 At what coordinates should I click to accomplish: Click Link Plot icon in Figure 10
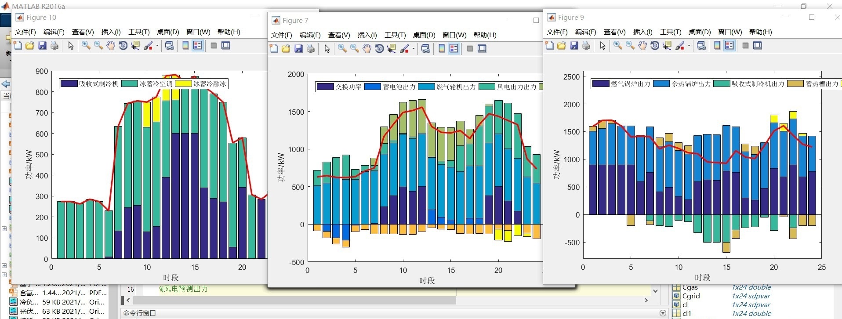[170, 45]
